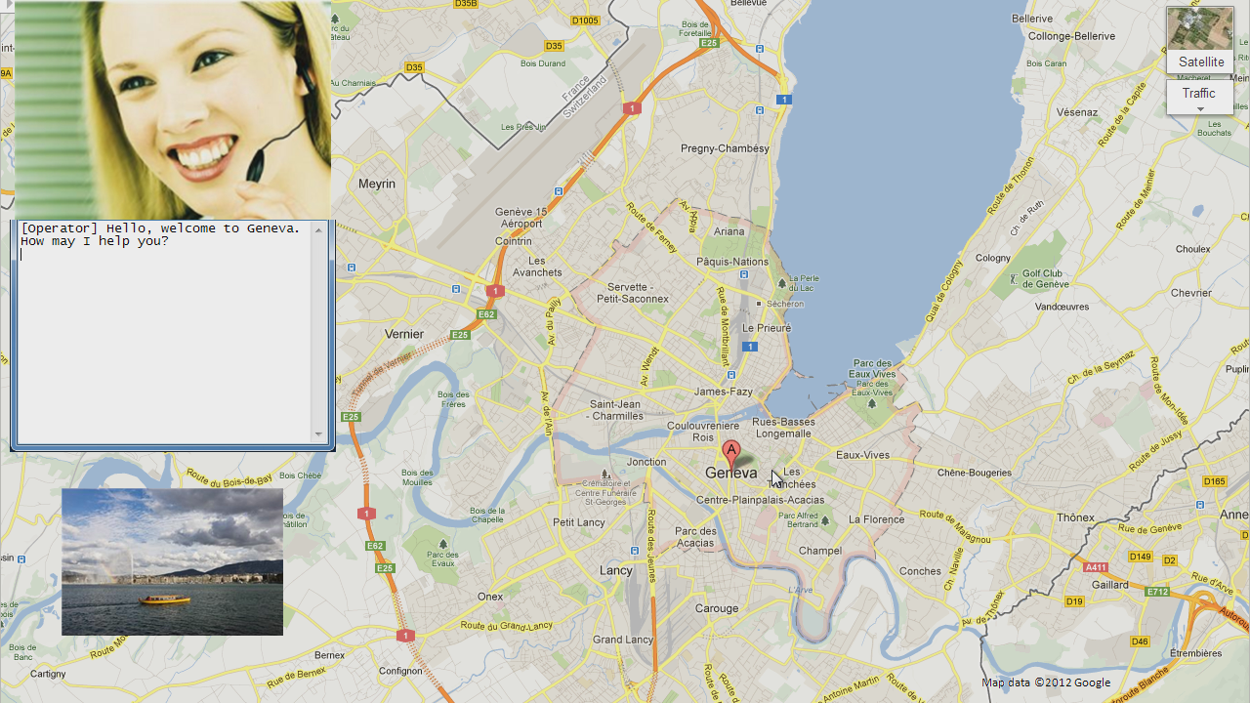Image resolution: width=1250 pixels, height=703 pixels.
Task: Select the La Perle du Lac park icon
Action: tap(781, 283)
